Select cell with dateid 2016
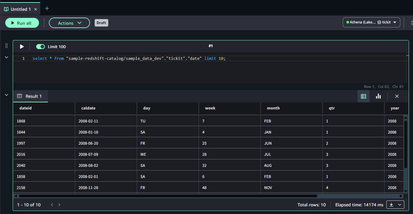 click(x=44, y=154)
